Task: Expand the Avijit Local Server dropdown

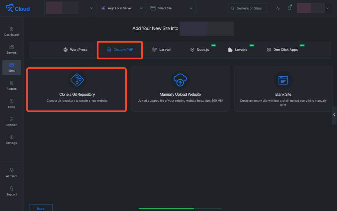Action: pyautogui.click(x=141, y=8)
